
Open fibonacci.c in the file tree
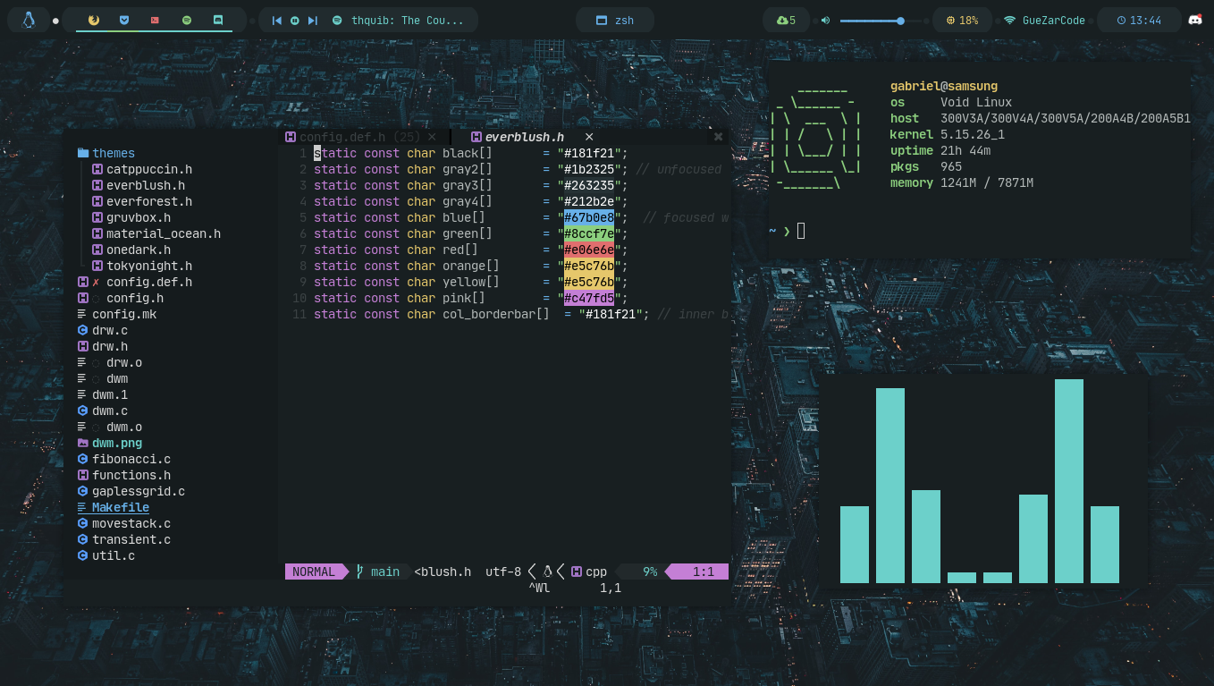point(131,459)
